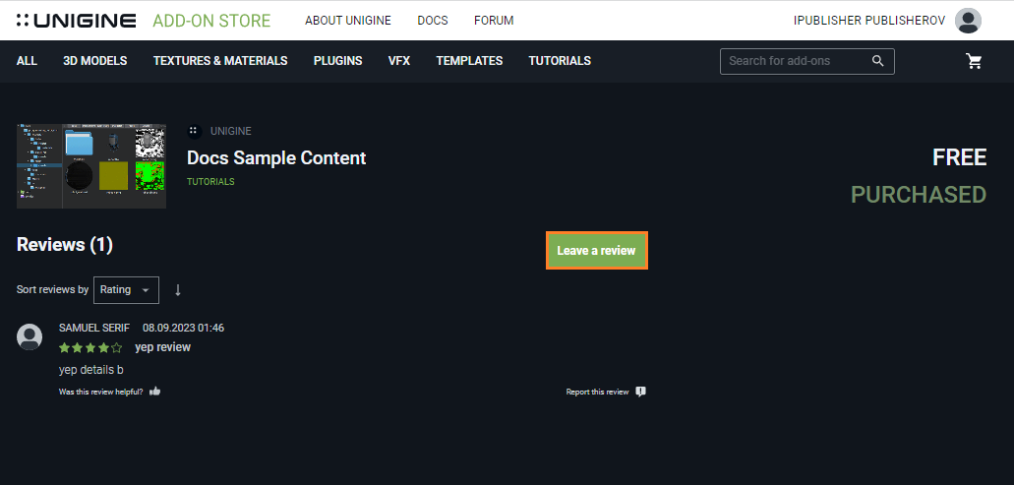Click the UNIGINE publisher logo icon

coord(194,131)
